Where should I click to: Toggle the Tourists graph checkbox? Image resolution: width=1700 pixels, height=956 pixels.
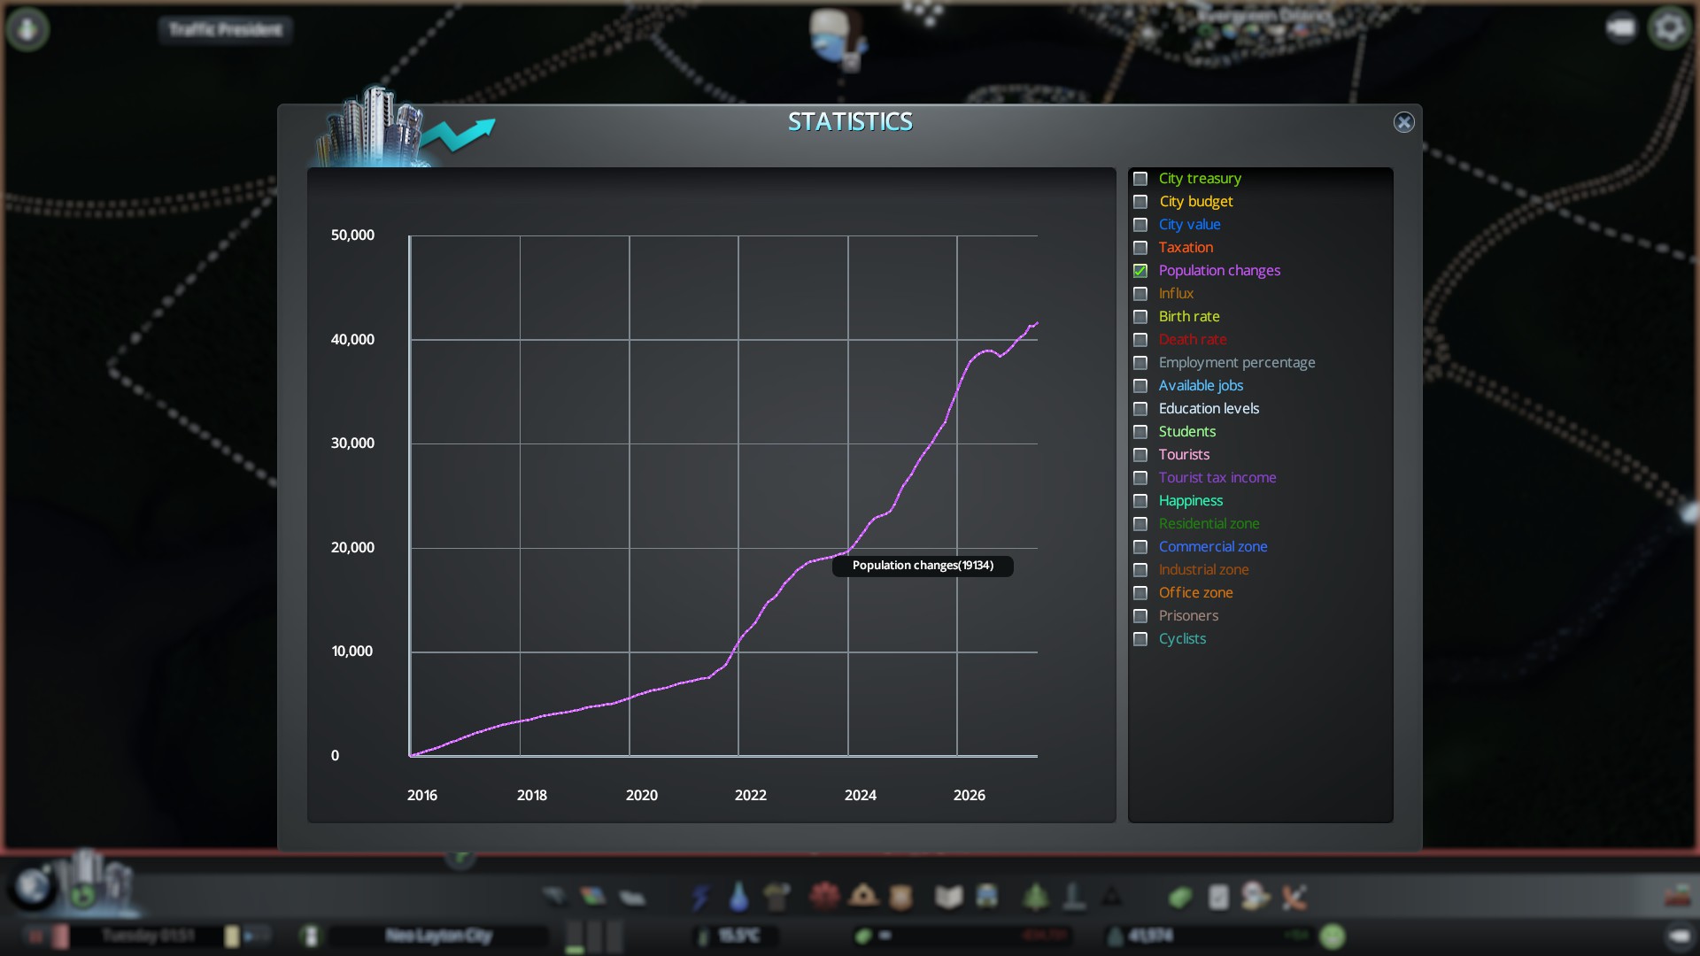tap(1140, 455)
